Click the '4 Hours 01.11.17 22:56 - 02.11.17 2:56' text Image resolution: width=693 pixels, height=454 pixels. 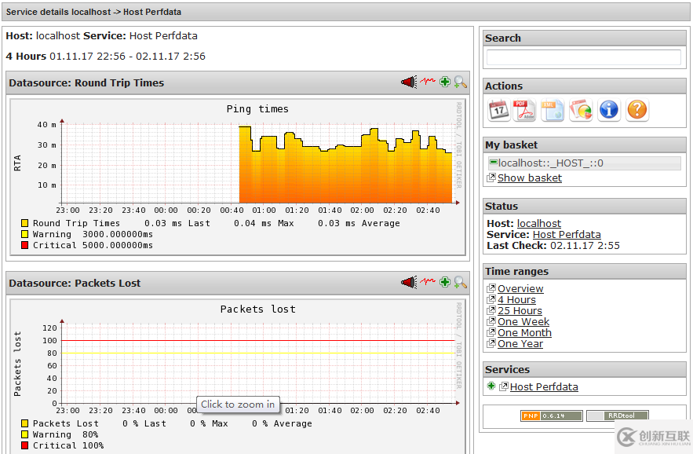click(x=105, y=57)
